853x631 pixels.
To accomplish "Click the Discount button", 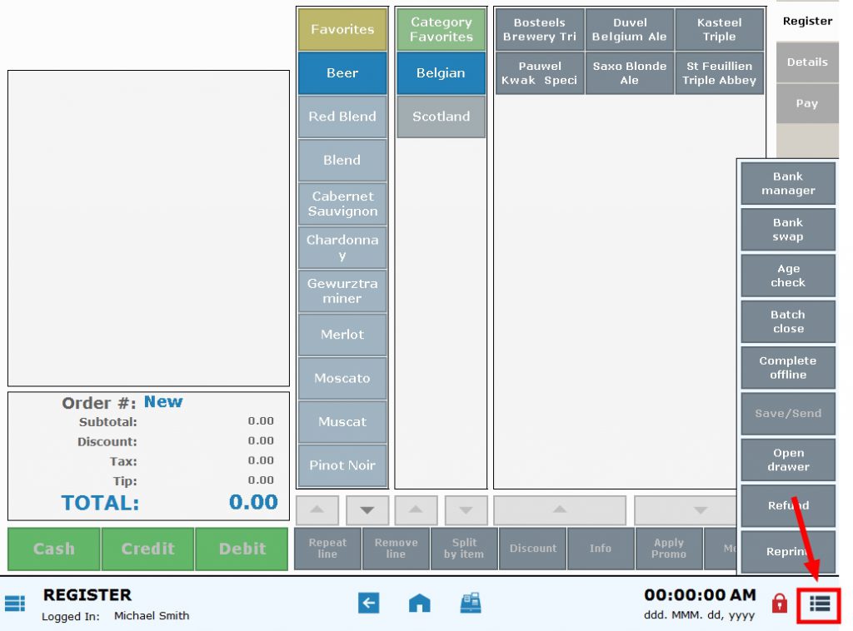I will [x=532, y=549].
